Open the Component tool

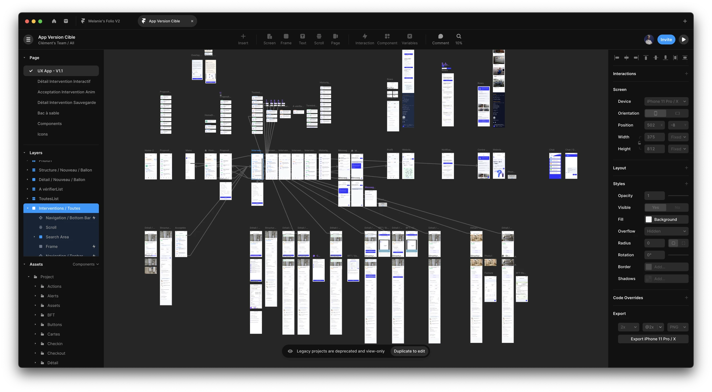pos(387,39)
